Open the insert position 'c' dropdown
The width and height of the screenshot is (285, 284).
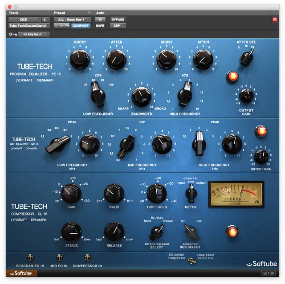coord(45,20)
